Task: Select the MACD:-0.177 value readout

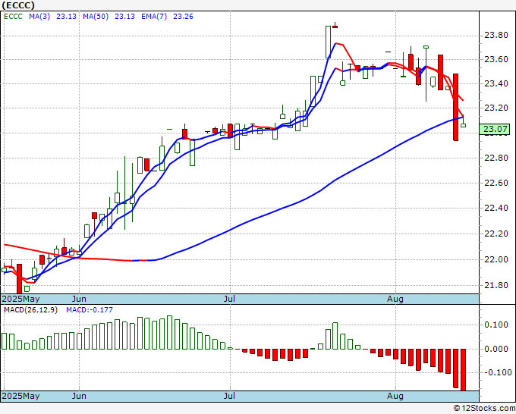Action: [90, 310]
